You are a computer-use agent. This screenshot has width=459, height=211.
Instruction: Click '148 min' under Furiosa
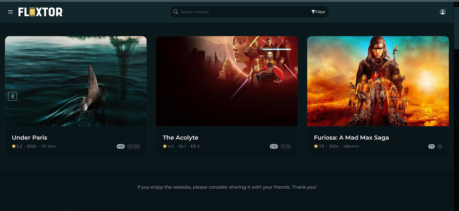point(351,146)
